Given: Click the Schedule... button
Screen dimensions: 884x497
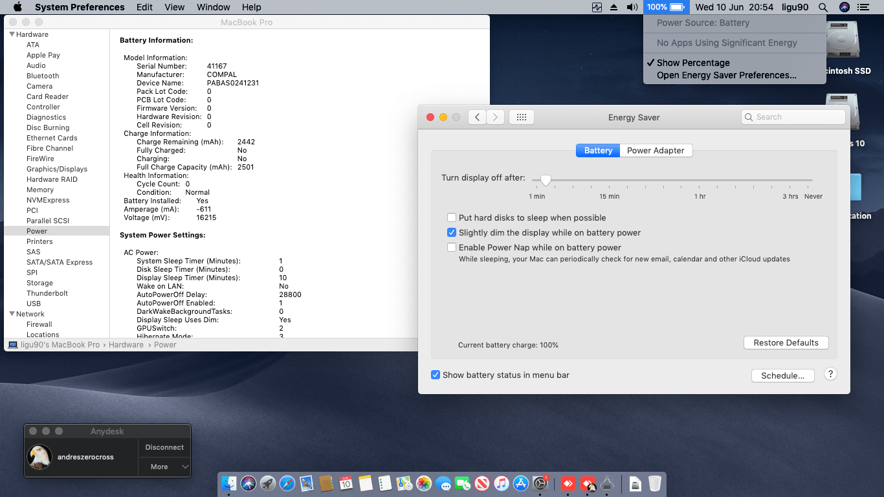Looking at the screenshot, I should pos(782,375).
